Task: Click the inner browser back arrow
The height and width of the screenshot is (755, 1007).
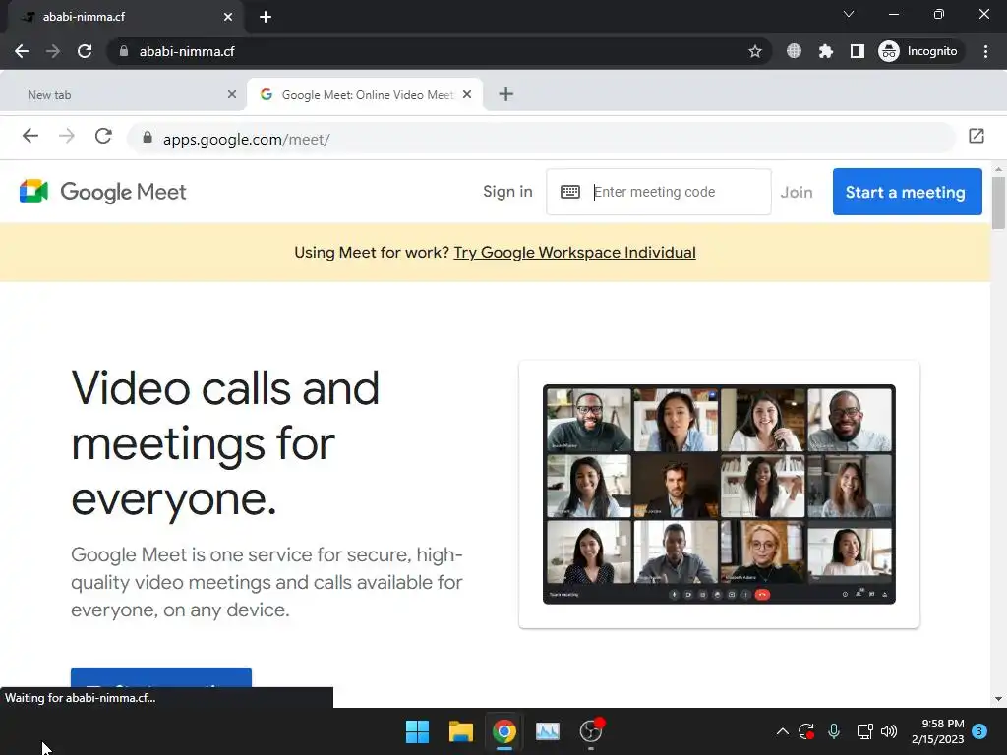Action: [30, 136]
